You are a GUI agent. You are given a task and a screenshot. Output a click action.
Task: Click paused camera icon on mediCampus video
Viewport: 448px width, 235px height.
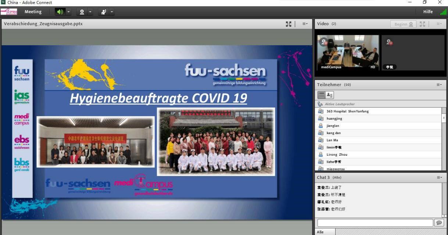(324, 43)
